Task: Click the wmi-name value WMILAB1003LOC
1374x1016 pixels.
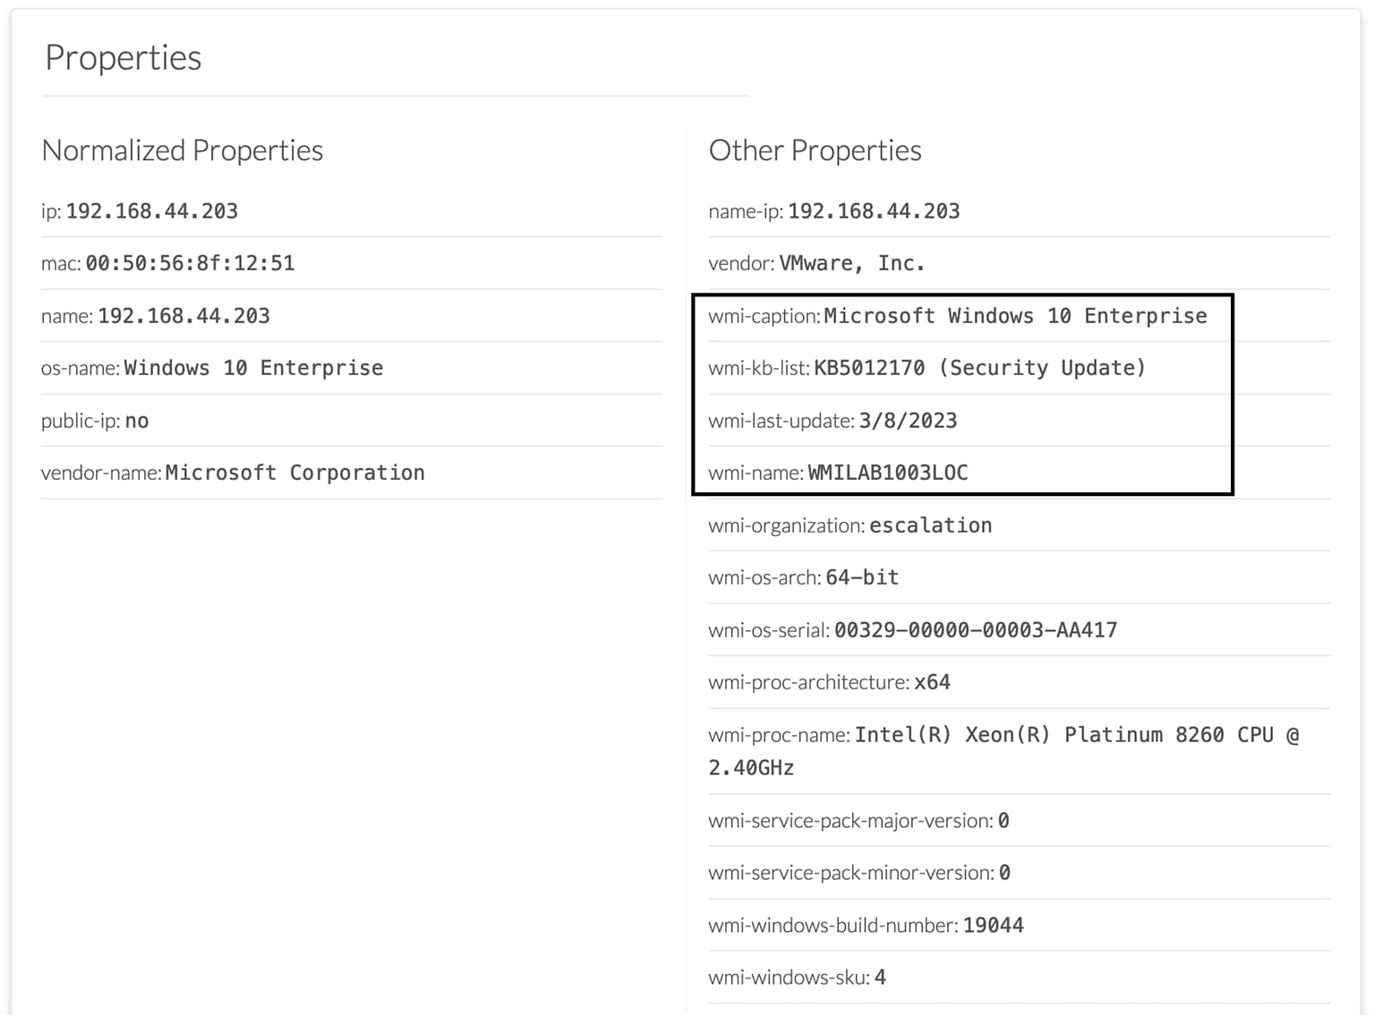Action: coord(888,473)
